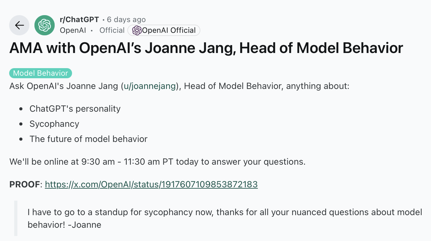Click the '6 days ago' timestamp
This screenshot has height=241, width=431.
[126, 20]
